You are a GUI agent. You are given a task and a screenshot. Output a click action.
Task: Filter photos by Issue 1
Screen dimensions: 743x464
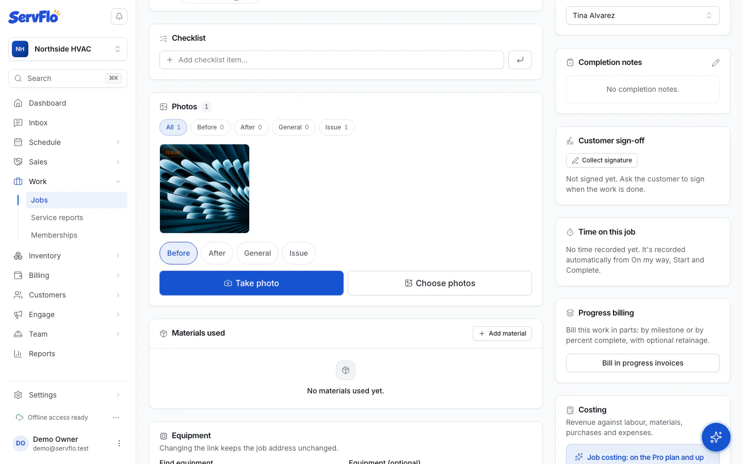(336, 127)
